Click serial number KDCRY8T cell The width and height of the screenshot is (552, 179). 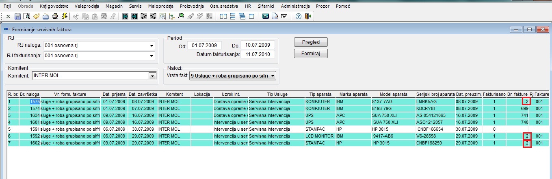pyautogui.click(x=435, y=108)
